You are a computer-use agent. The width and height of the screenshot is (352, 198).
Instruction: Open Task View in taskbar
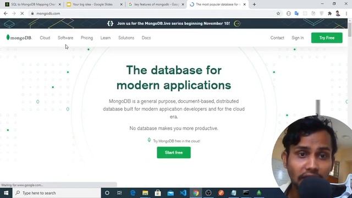119,193
